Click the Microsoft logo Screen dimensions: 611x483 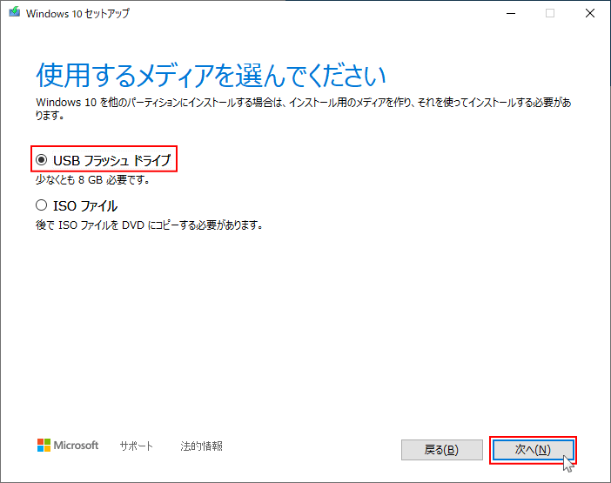[68, 446]
